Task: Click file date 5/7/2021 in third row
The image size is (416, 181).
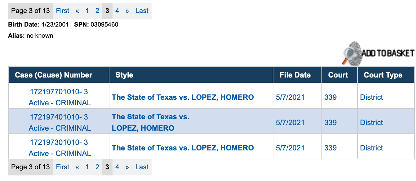Action: (290, 148)
